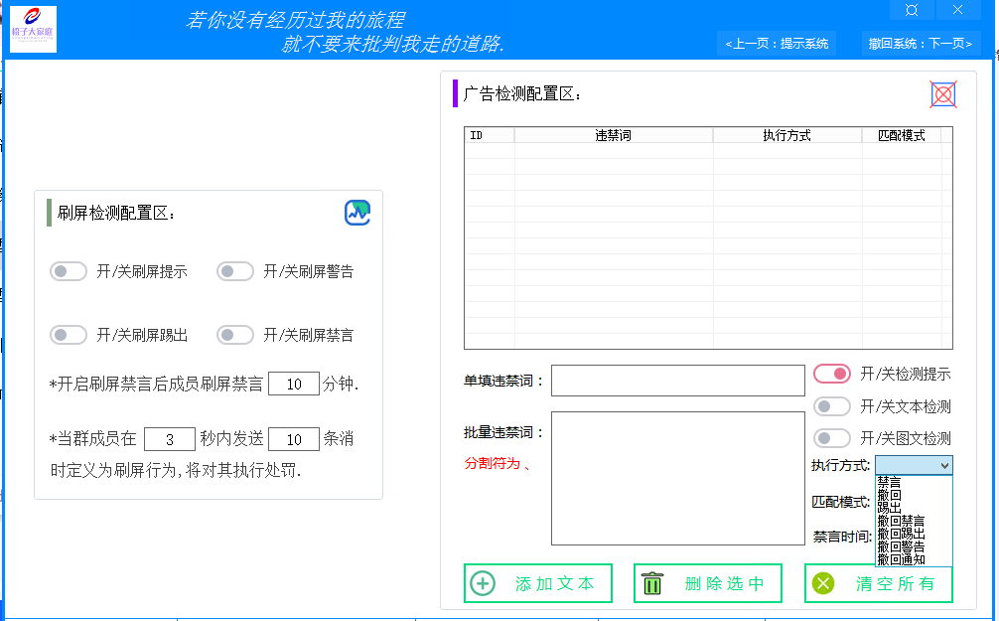Click the red crossed-box icon above the ad list
999x621 pixels.
(x=941, y=93)
